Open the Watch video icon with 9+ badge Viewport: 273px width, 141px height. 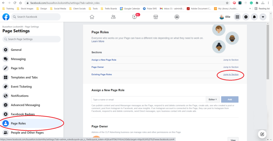(x=135, y=17)
